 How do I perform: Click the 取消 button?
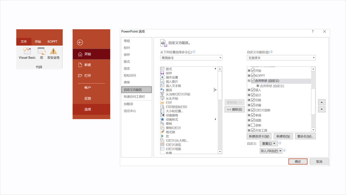[319, 161]
